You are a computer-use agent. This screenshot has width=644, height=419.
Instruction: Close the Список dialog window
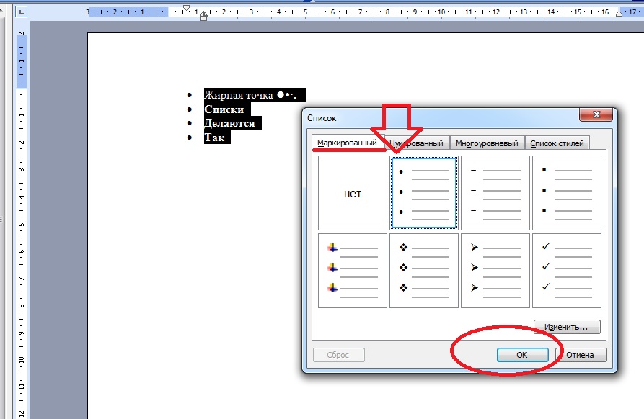coord(596,114)
